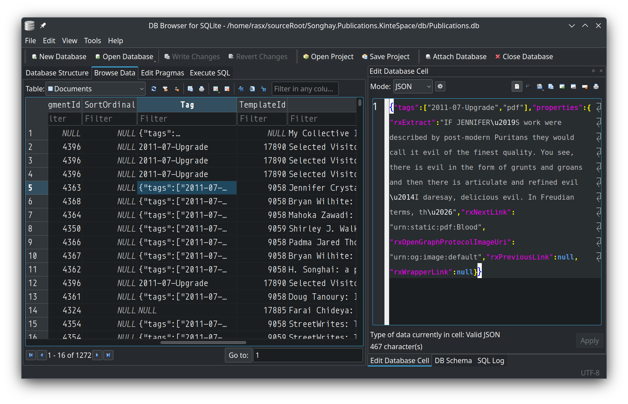628x404 pixels.
Task: Click the Save Project button
Action: [386, 56]
